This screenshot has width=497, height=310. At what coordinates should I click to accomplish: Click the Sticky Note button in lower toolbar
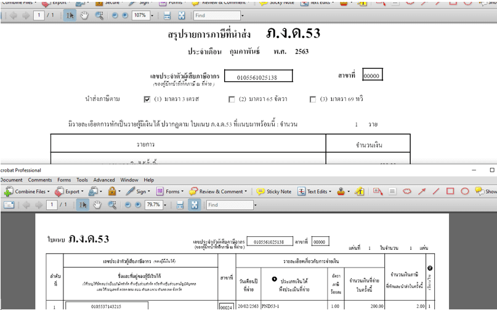pos(273,191)
